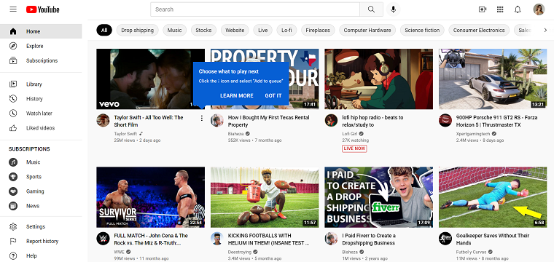
Task: Open title 'FULL MATCH - John Cena & The Rock'
Action: pyautogui.click(x=151, y=239)
